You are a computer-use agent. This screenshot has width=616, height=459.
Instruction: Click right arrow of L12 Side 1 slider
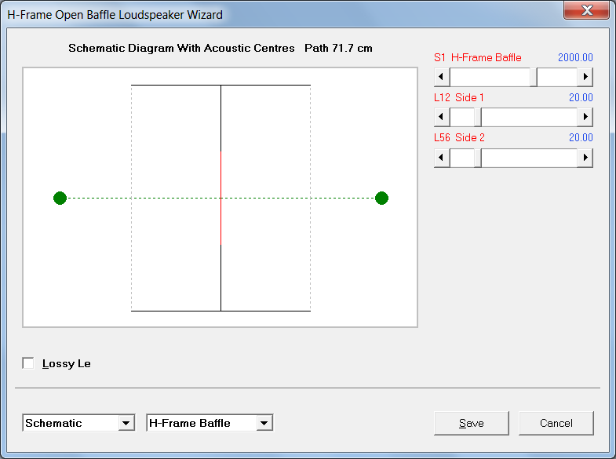[x=585, y=117]
